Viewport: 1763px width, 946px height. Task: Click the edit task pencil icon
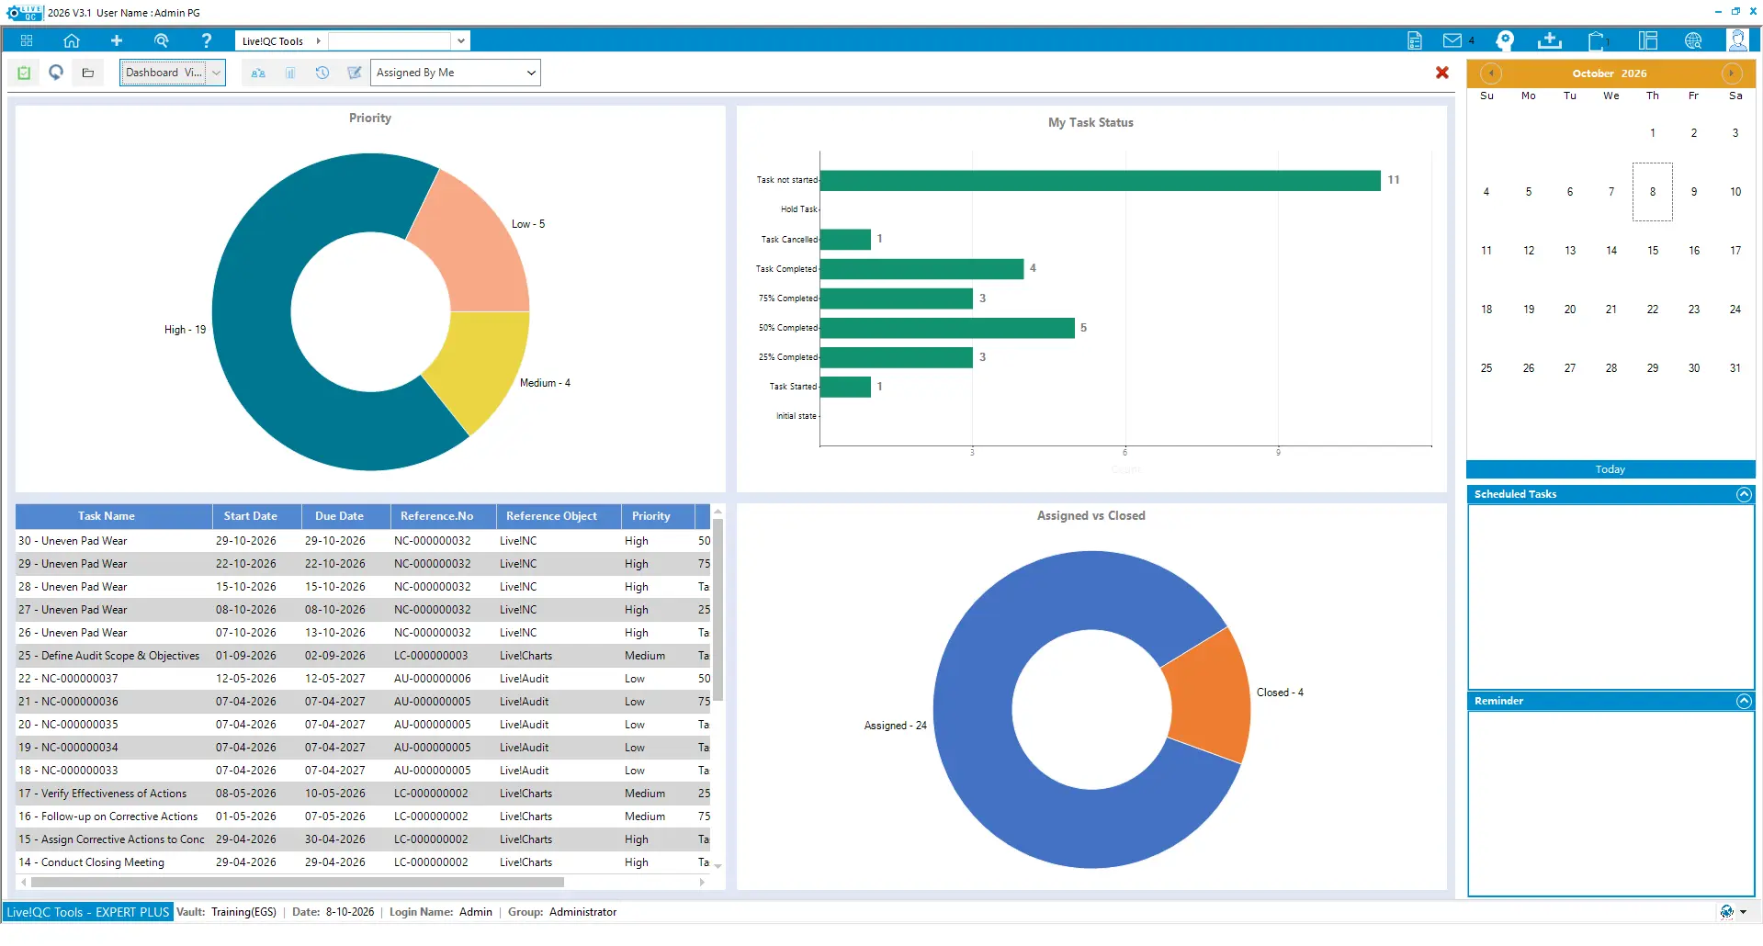(x=355, y=73)
